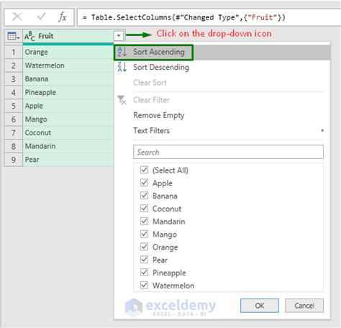
Task: Toggle the (Select All) checkbox
Action: [x=144, y=170]
